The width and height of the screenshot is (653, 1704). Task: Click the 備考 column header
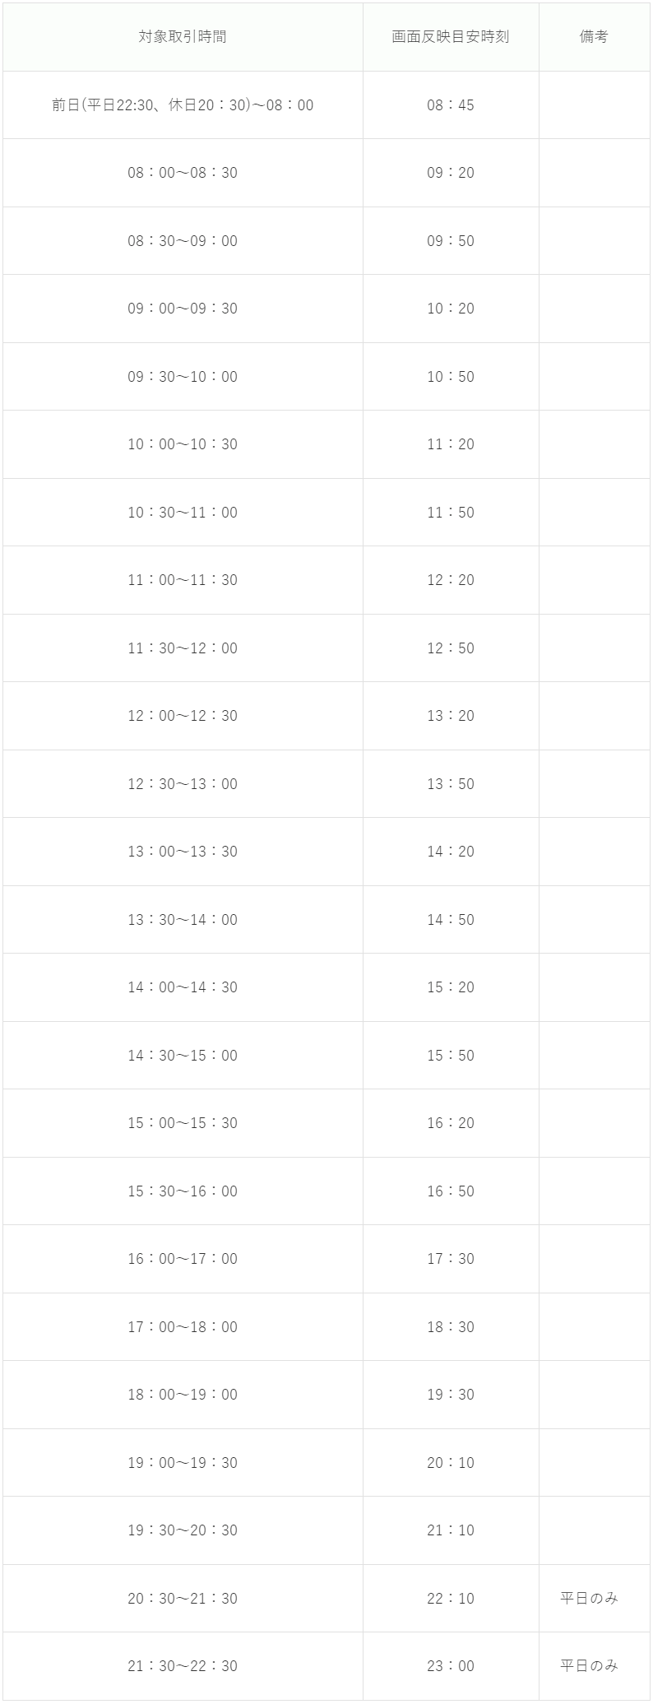click(594, 37)
